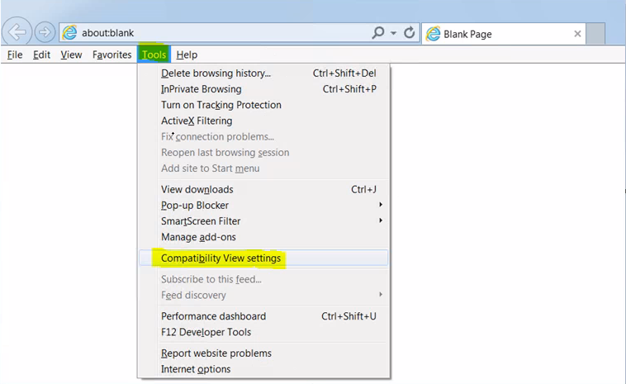The image size is (626, 384).
Task: Click Subscribe to this feed
Action: click(263, 279)
